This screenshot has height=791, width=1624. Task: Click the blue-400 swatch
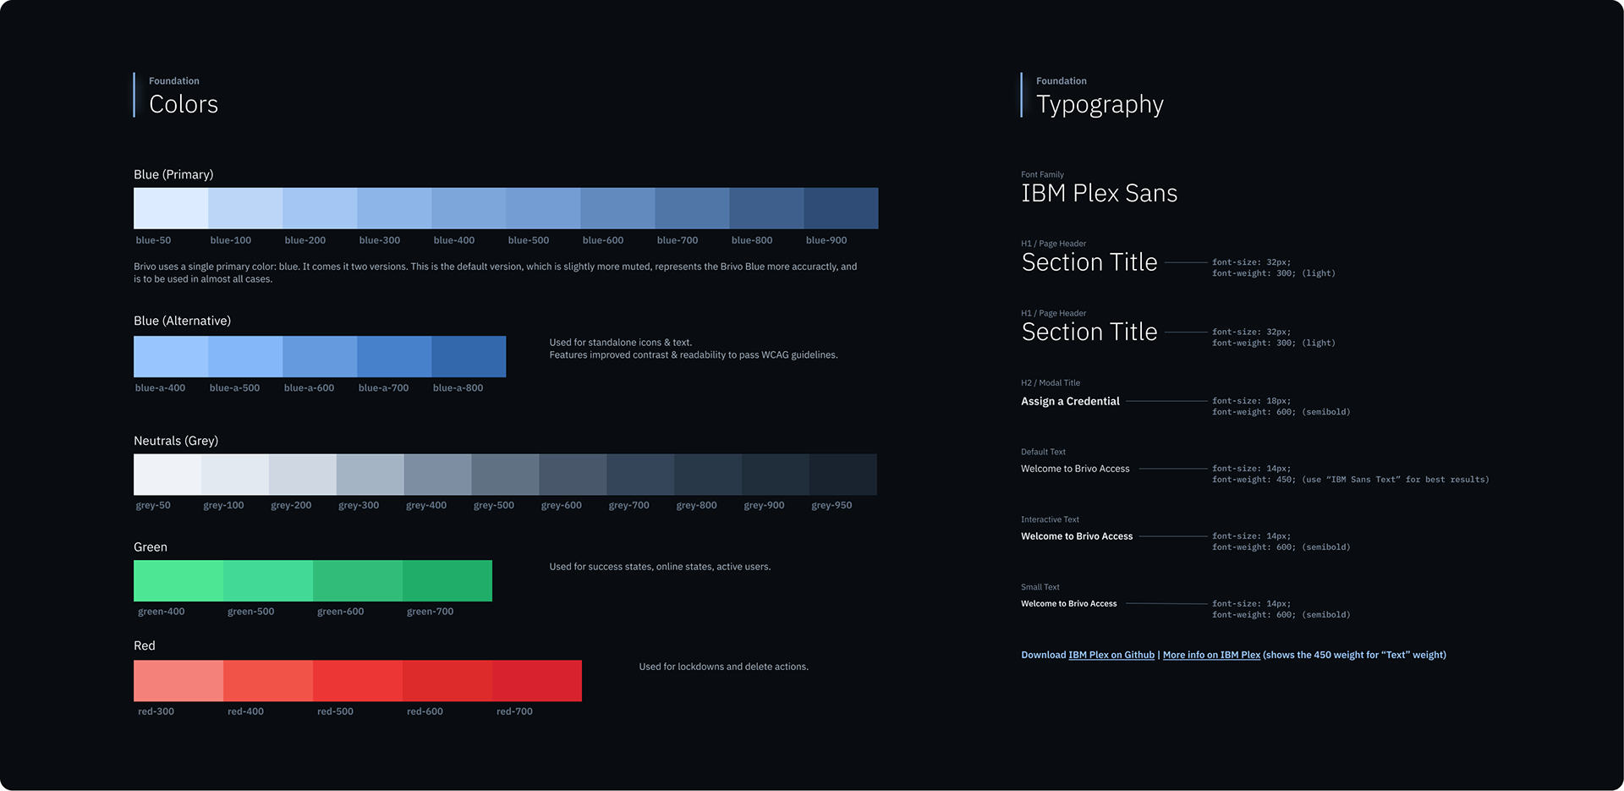(x=469, y=208)
